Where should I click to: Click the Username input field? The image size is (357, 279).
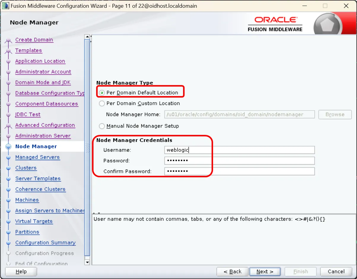click(239, 150)
